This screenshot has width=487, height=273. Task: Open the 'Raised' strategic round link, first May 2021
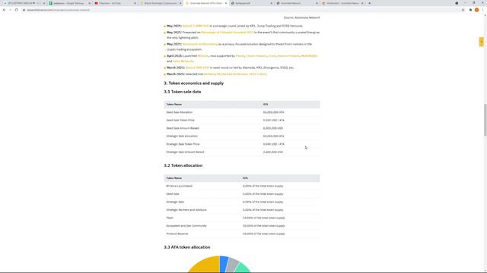point(196,26)
